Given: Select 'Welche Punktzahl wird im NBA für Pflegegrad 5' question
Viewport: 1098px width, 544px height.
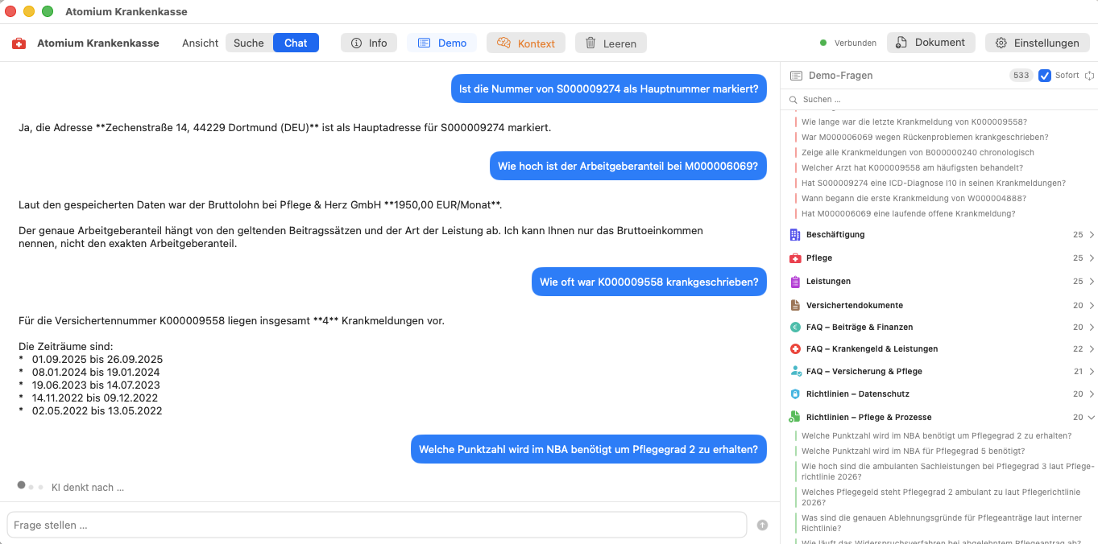Looking at the screenshot, I should (914, 451).
